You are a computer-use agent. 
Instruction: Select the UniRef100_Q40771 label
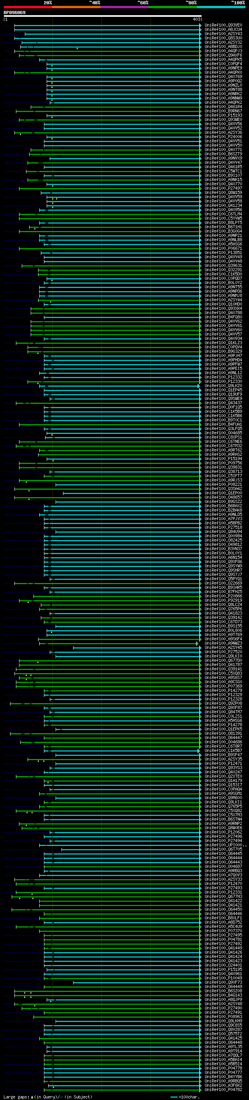click(223, 150)
